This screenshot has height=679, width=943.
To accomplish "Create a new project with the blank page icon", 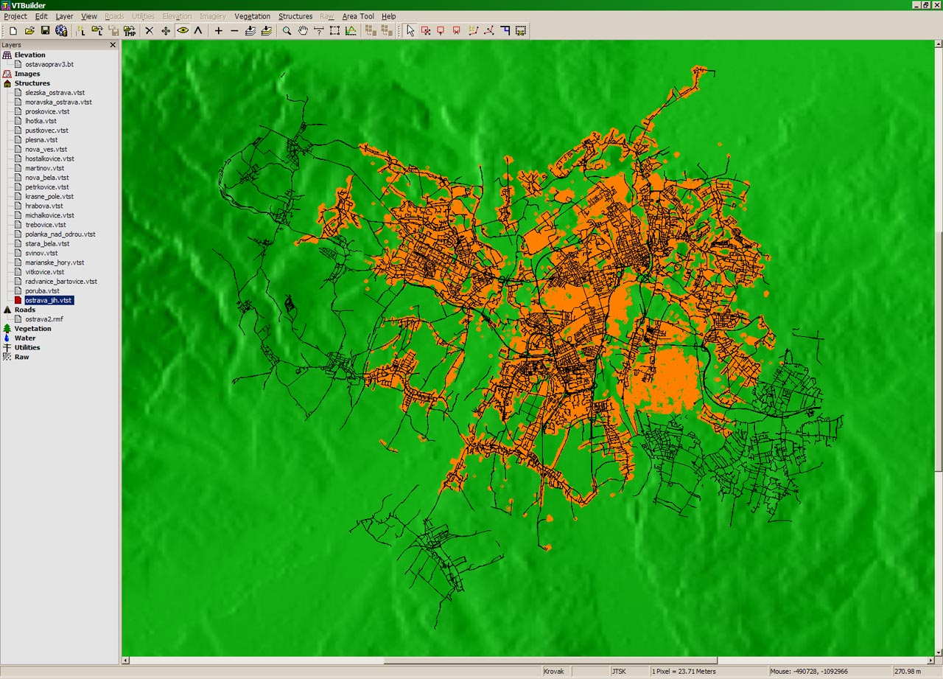I will pos(13,31).
